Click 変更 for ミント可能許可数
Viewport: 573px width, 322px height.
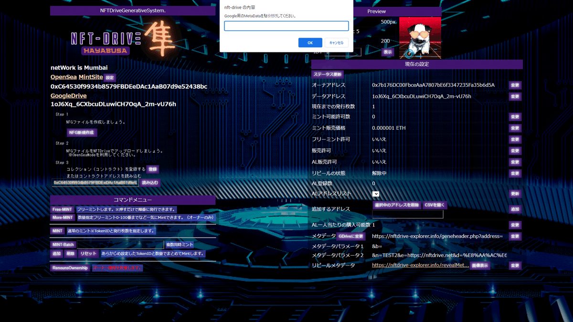515,117
